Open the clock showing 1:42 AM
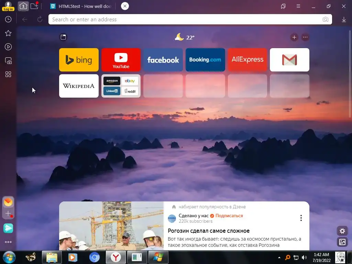Viewport: 352px width, 264px height. pos(321,257)
